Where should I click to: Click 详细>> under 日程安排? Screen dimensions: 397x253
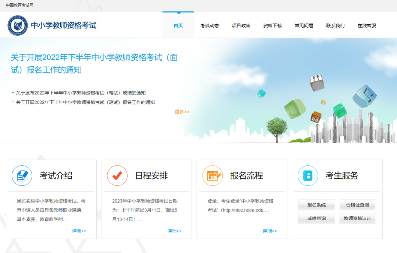pyautogui.click(x=174, y=231)
